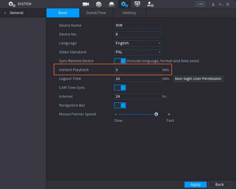The height and width of the screenshot is (190, 237).
Task: Click the Interval hours field
Action: [138, 97]
